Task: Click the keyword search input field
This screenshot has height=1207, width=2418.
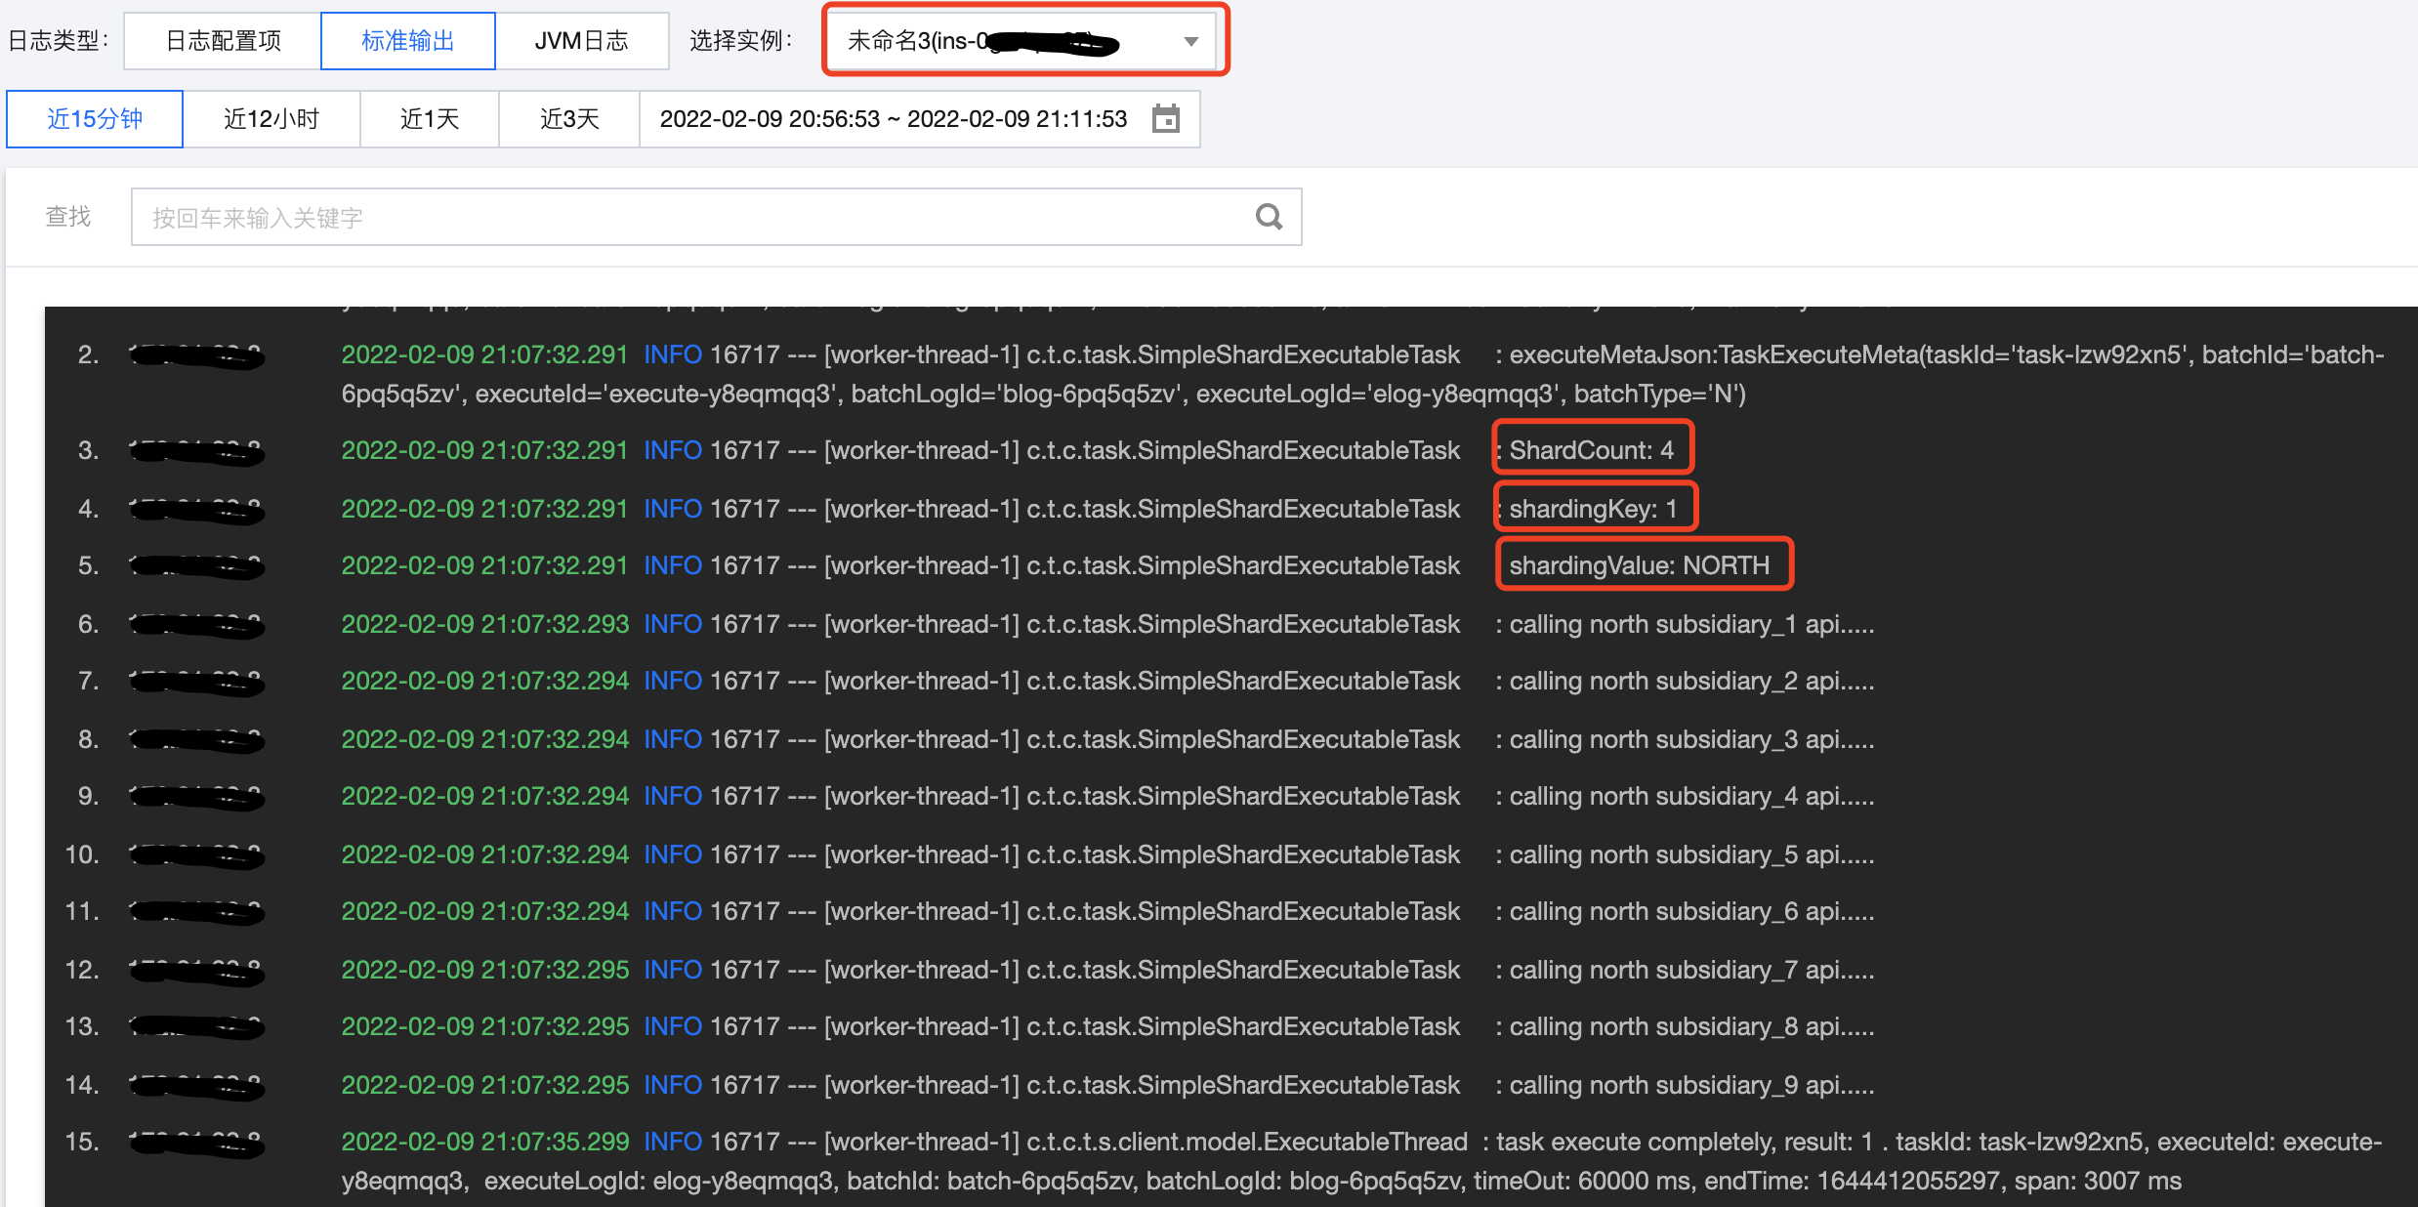Action: pos(684,216)
